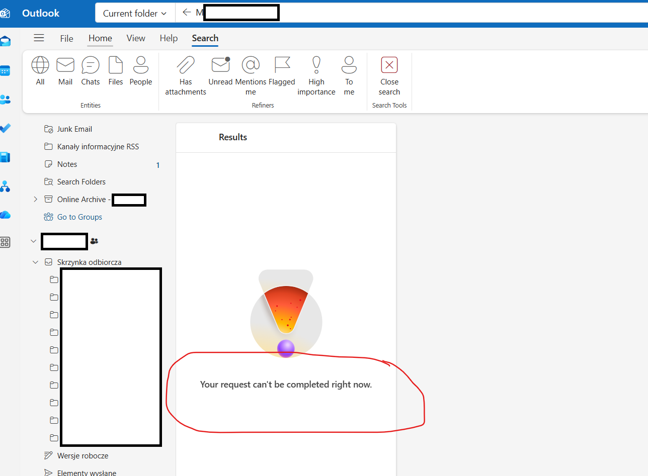The height and width of the screenshot is (476, 648).
Task: Toggle the hamburger navigation pane button
Action: (x=39, y=38)
